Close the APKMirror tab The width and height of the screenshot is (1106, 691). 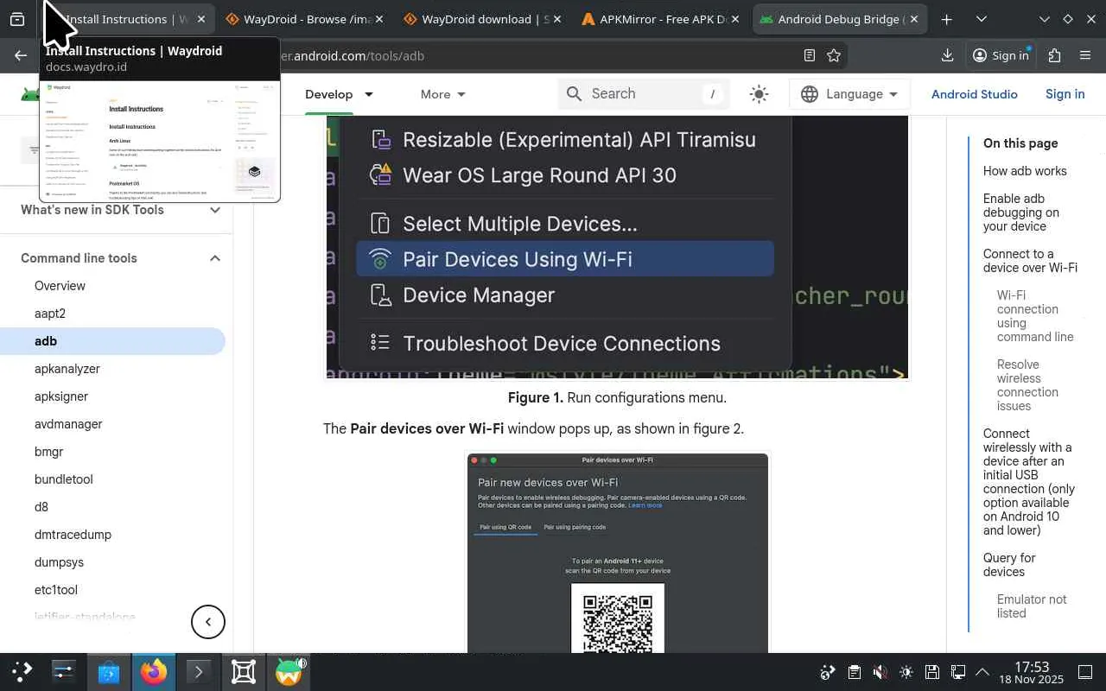point(735,19)
